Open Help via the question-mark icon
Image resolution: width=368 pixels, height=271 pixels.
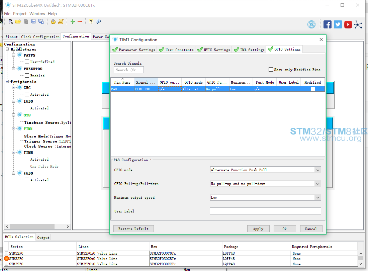point(91,22)
